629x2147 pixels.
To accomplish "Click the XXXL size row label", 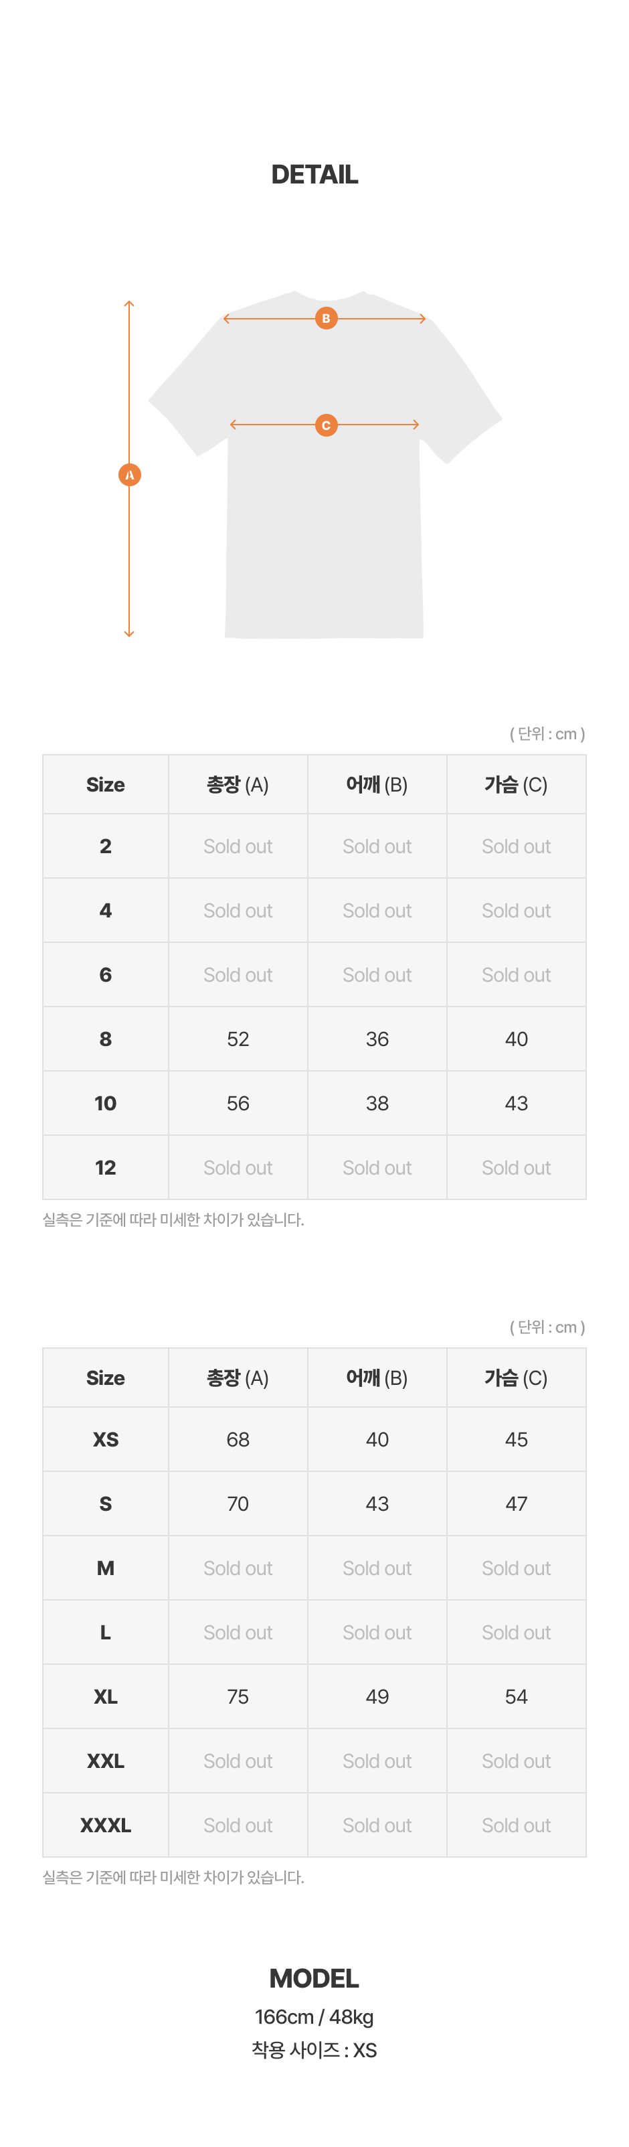I will 106,1824.
